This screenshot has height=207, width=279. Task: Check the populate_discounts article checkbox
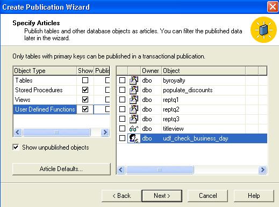122,90
